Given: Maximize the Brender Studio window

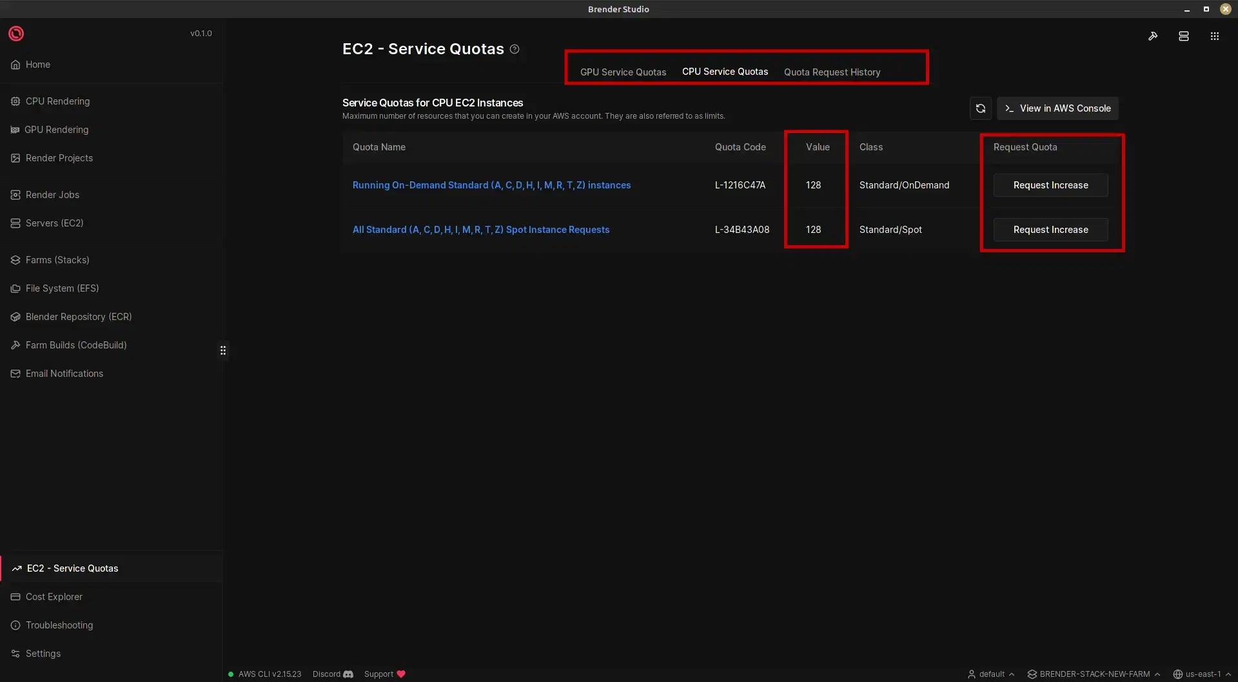Looking at the screenshot, I should point(1206,9).
